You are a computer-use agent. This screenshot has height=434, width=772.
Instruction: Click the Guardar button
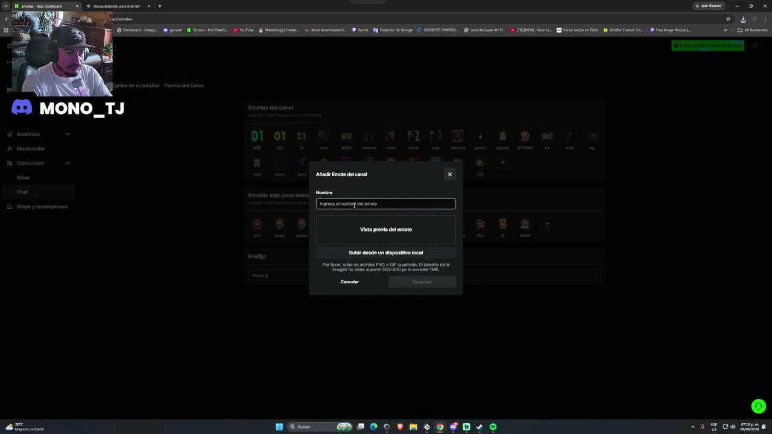[422, 282]
